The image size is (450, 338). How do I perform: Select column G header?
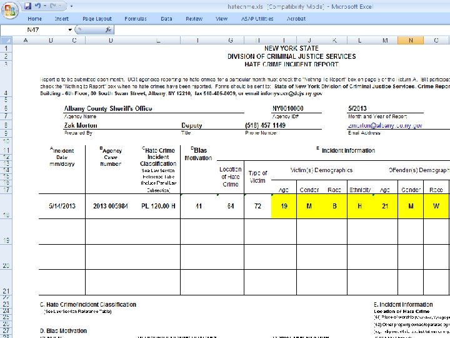231,40
